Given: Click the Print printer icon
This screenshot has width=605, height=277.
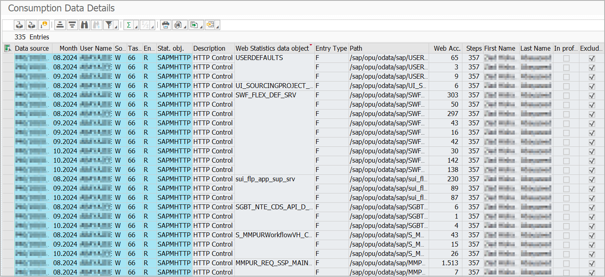Looking at the screenshot, I should pos(165,25).
